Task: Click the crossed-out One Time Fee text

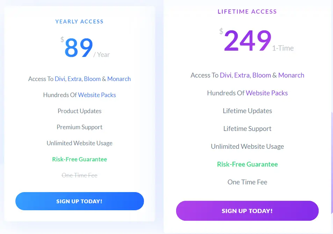Action: [80, 175]
